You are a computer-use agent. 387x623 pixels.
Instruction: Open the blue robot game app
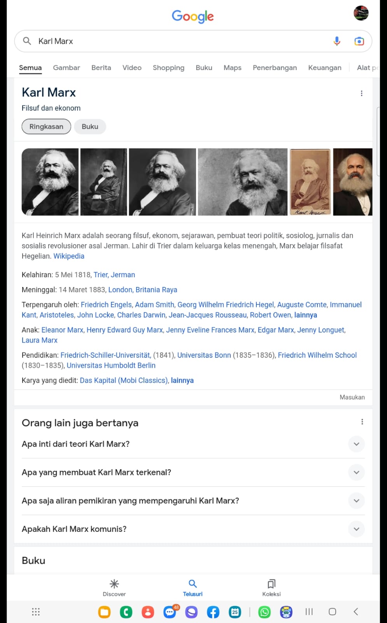[x=286, y=612]
